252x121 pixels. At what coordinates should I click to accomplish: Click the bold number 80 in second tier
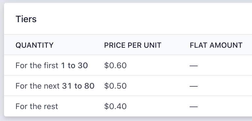(89, 86)
